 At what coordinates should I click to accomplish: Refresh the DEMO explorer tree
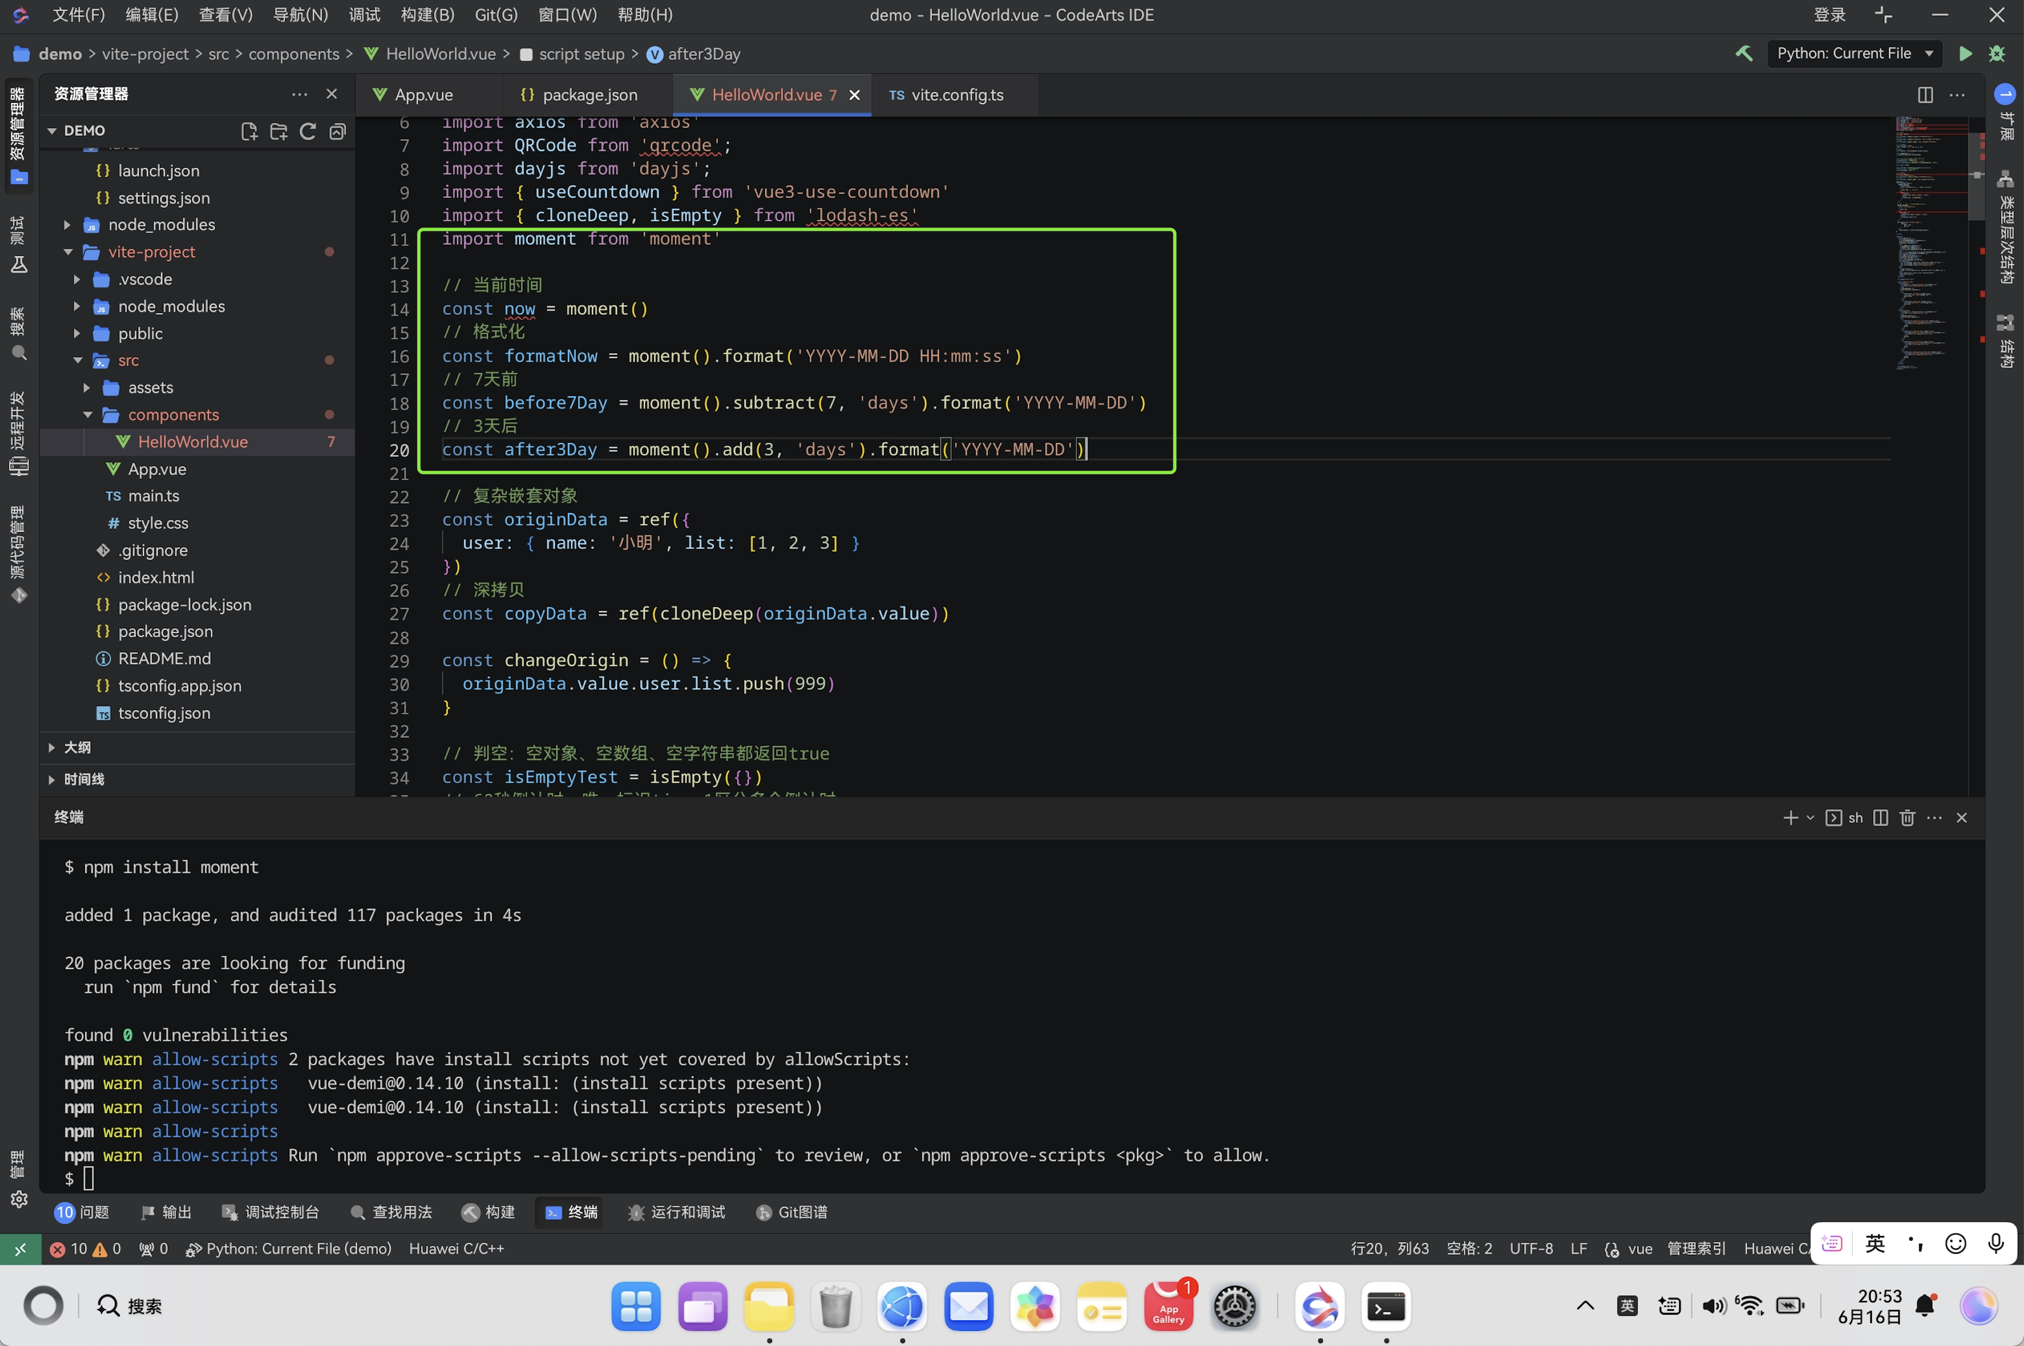308,130
